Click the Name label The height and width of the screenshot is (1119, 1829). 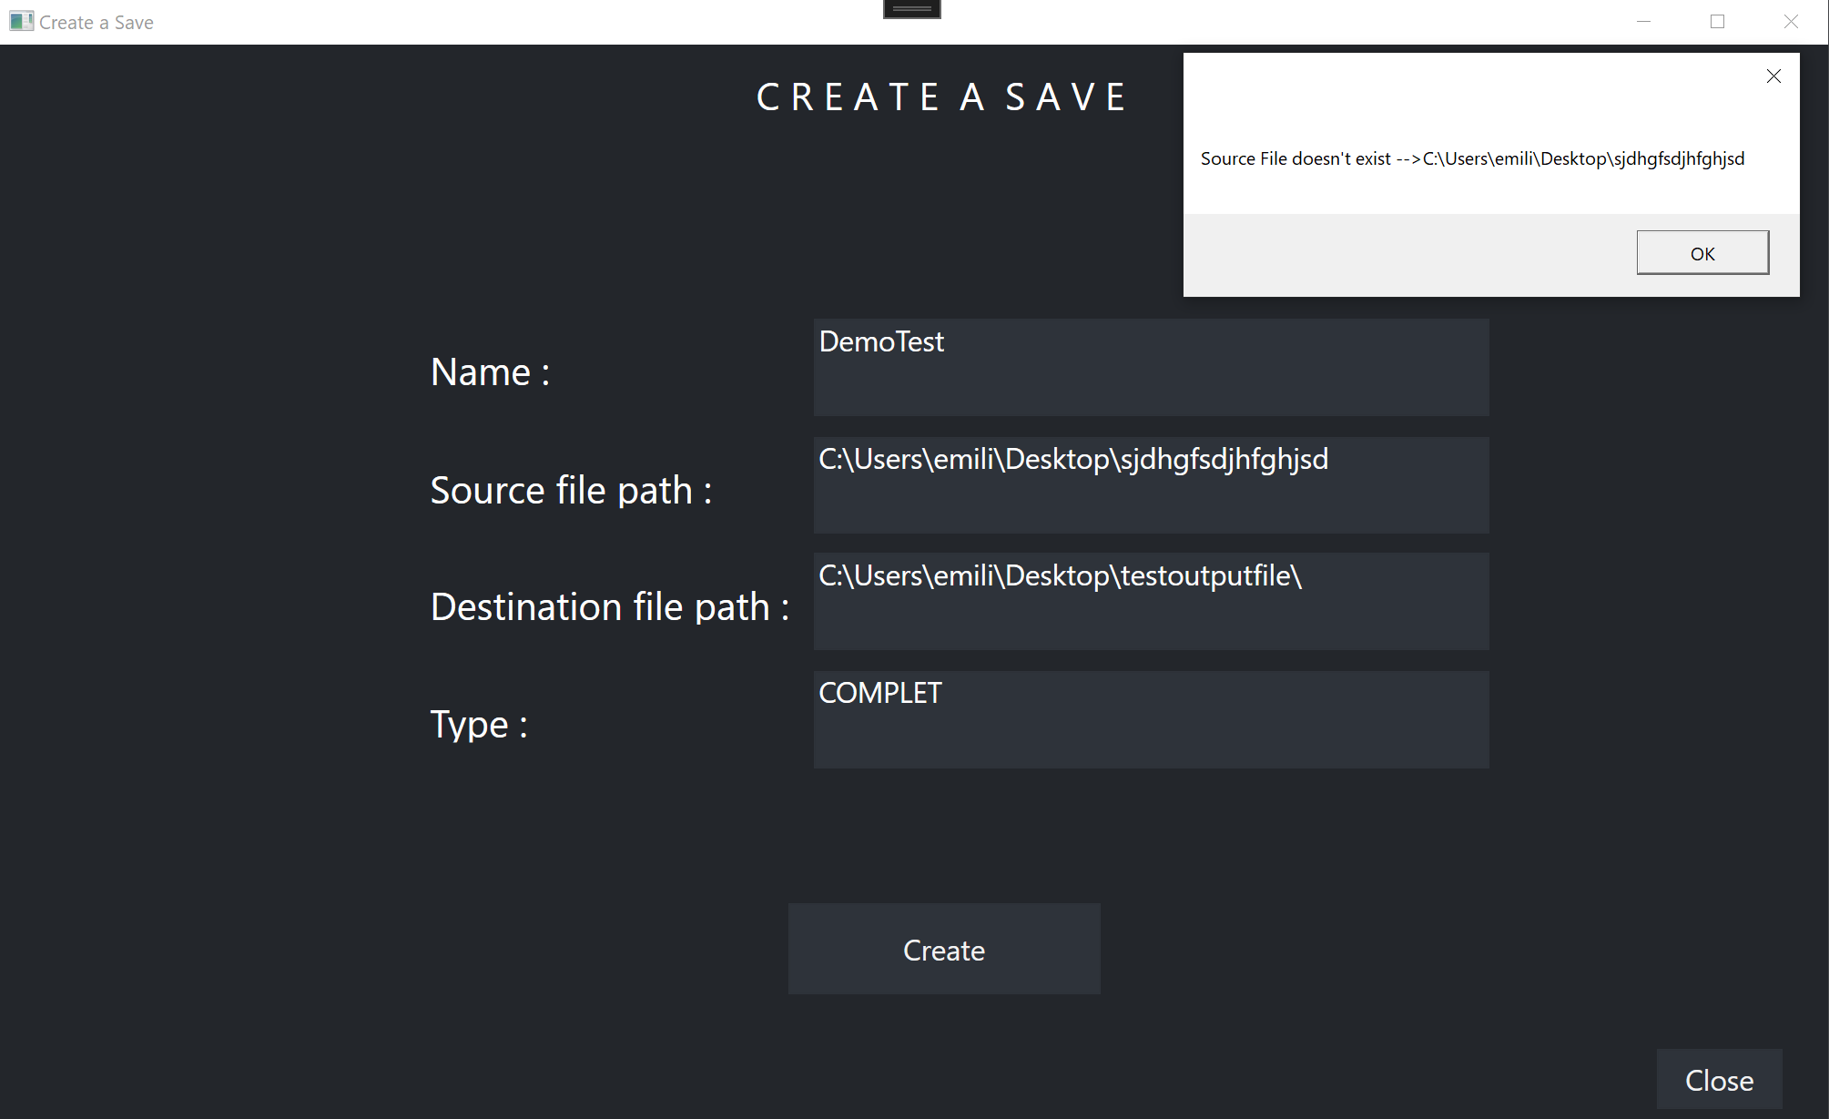coord(489,371)
